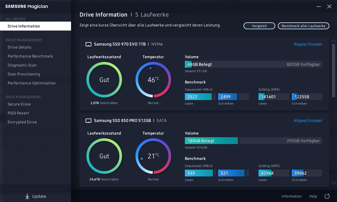
Task: Click 850 PRO random write bar 39062
Action: (307, 173)
